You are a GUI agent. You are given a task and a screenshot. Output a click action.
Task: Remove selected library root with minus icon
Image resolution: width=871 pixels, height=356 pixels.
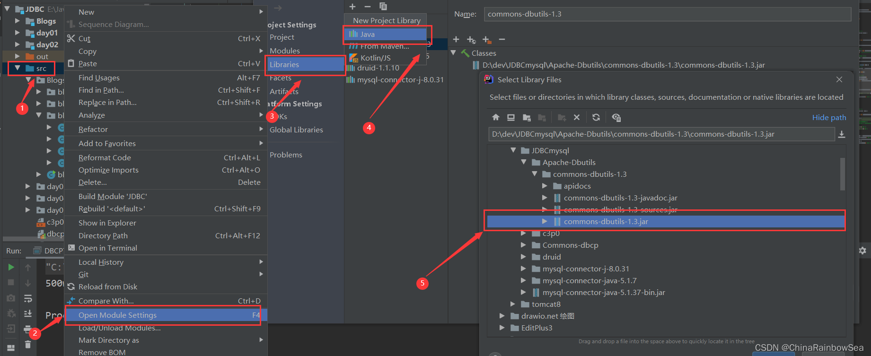[502, 39]
